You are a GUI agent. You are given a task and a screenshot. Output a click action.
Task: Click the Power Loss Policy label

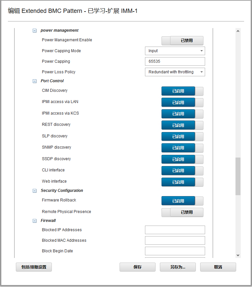[58, 72]
